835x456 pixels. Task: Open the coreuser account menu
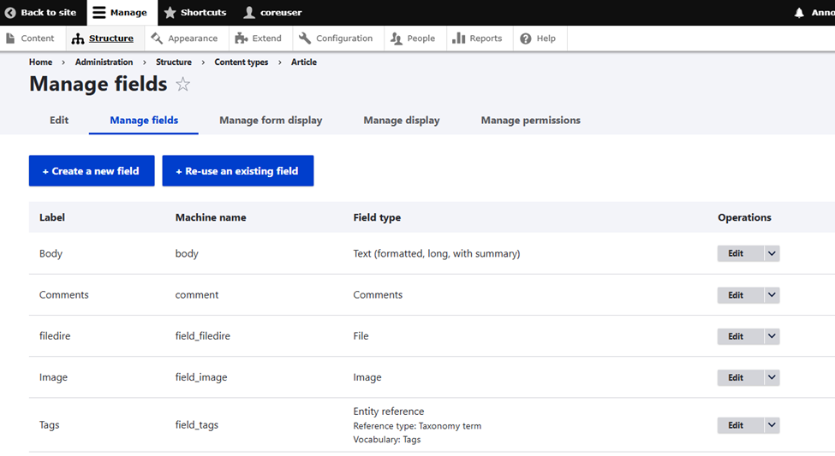272,13
